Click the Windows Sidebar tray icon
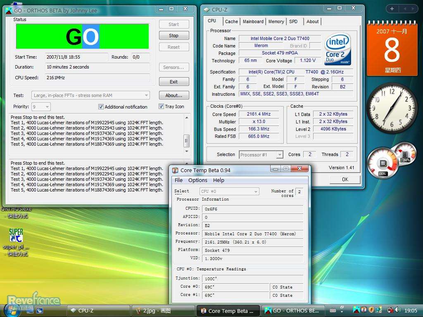 pyautogui.click(x=379, y=310)
